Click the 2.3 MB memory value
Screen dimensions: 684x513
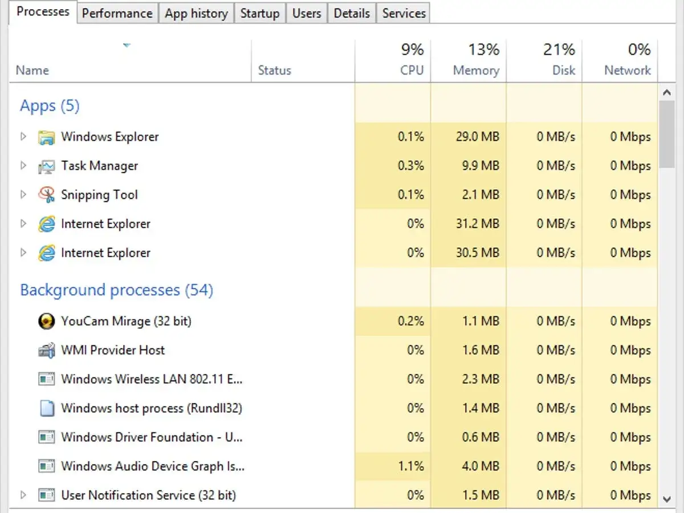tap(482, 379)
